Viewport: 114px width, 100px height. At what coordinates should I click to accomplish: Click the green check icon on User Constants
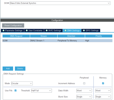pyautogui.click(x=27, y=30)
